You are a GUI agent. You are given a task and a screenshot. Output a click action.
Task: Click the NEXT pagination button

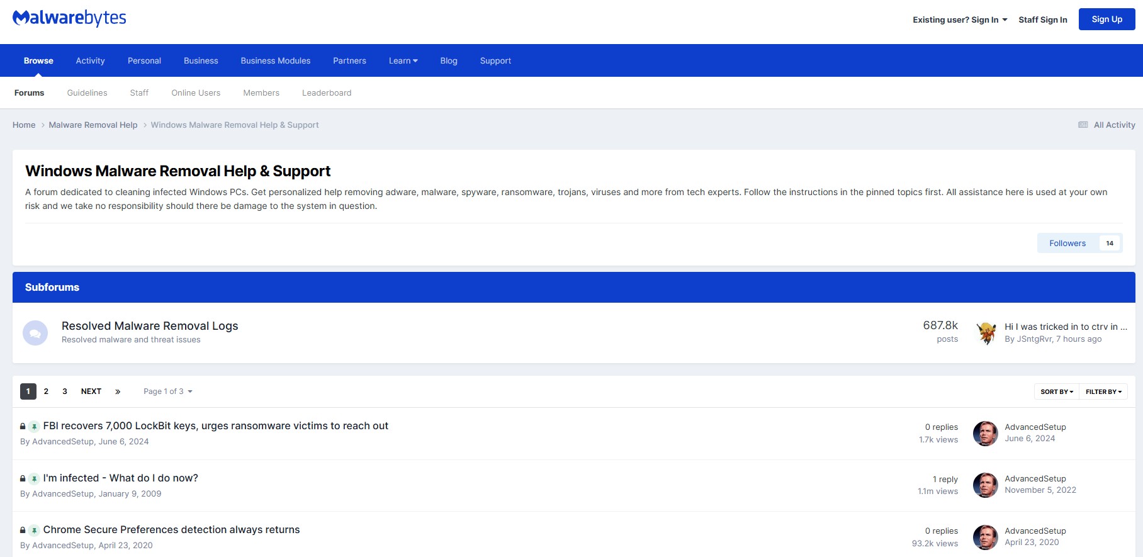click(x=91, y=391)
